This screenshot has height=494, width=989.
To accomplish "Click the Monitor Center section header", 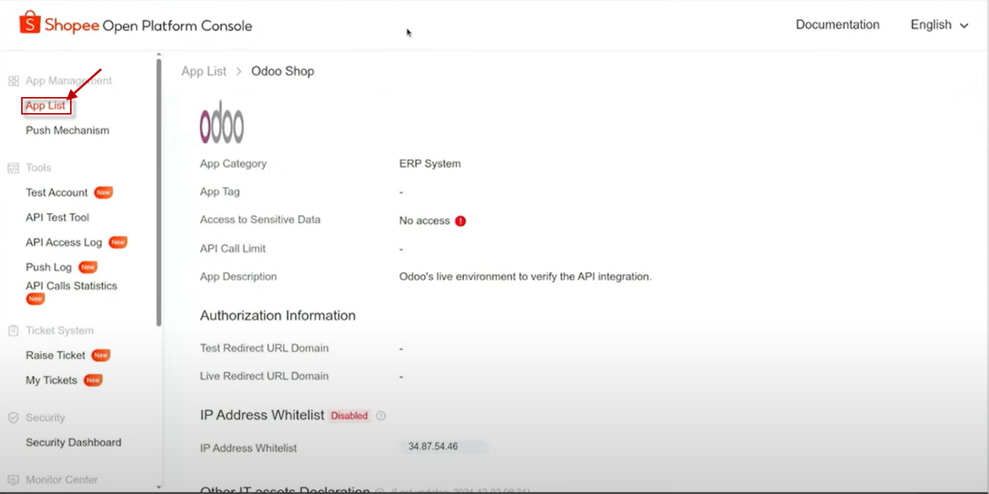I will click(61, 480).
